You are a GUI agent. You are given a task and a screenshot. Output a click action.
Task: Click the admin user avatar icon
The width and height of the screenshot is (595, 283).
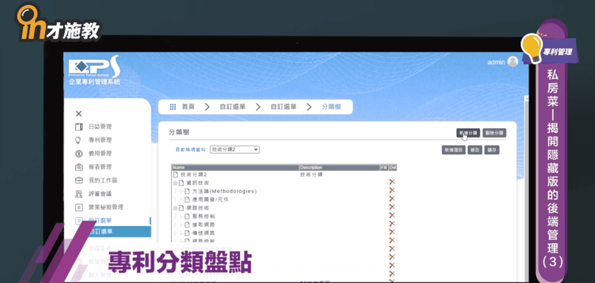point(513,62)
